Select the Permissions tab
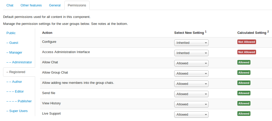 (x=77, y=5)
